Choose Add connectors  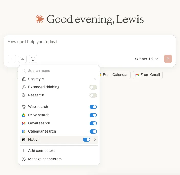coord(59,151)
